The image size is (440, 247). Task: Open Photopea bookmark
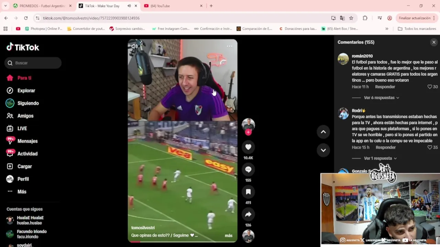pyautogui.click(x=43, y=29)
